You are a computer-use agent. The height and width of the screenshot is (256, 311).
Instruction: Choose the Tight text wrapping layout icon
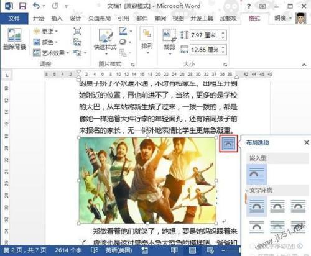(x=277, y=206)
